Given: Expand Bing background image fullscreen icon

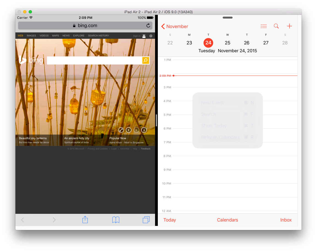Looking at the screenshot, I should click(121, 130).
